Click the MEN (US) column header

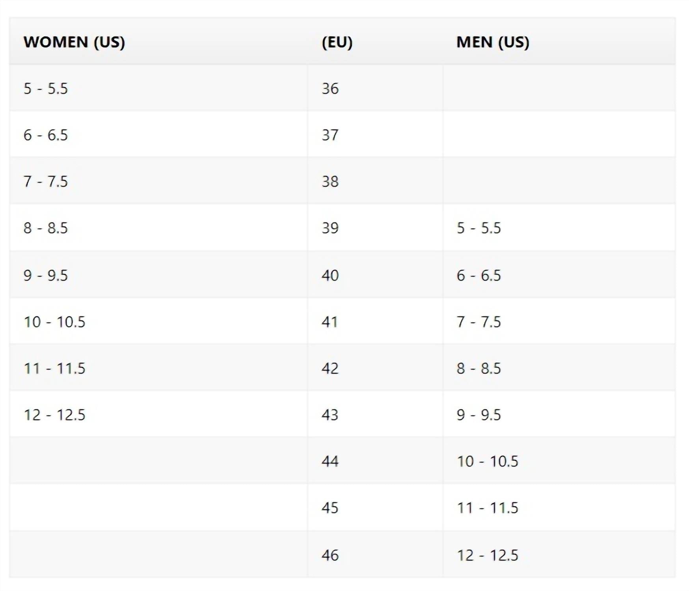493,42
